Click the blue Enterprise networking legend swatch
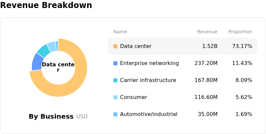Screen dimensions: 266x134 (115, 63)
